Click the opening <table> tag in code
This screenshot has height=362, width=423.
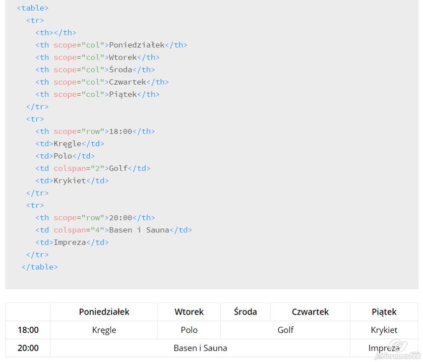click(x=33, y=8)
